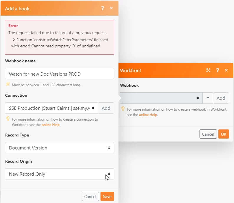The image size is (234, 203).
Task: Open the Connection dropdown
Action: tap(52, 108)
